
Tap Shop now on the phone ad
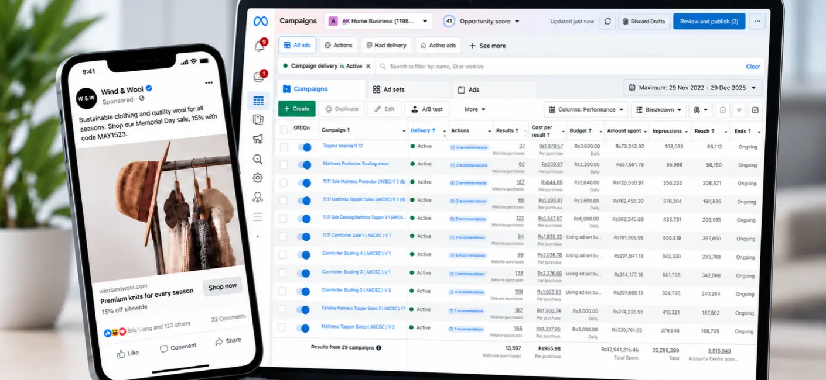click(x=222, y=286)
